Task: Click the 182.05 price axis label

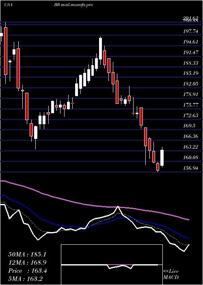Action: tap(190, 84)
